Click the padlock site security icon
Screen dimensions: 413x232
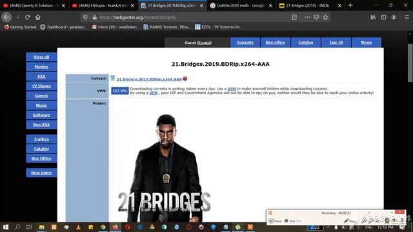pos(95,17)
